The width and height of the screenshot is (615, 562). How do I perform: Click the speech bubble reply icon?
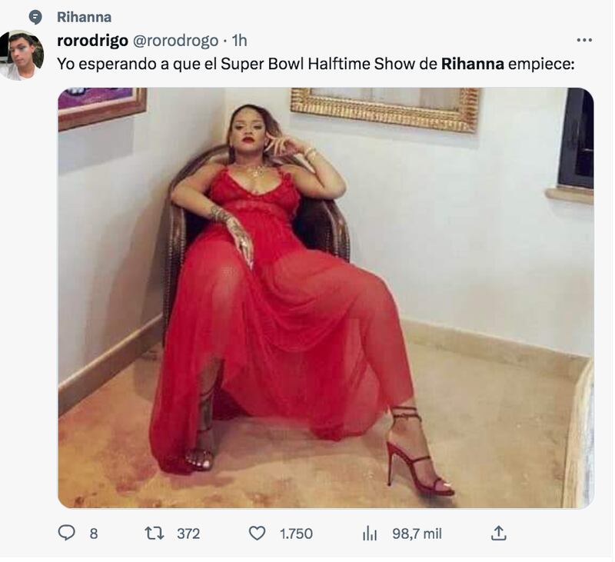pyautogui.click(x=67, y=533)
